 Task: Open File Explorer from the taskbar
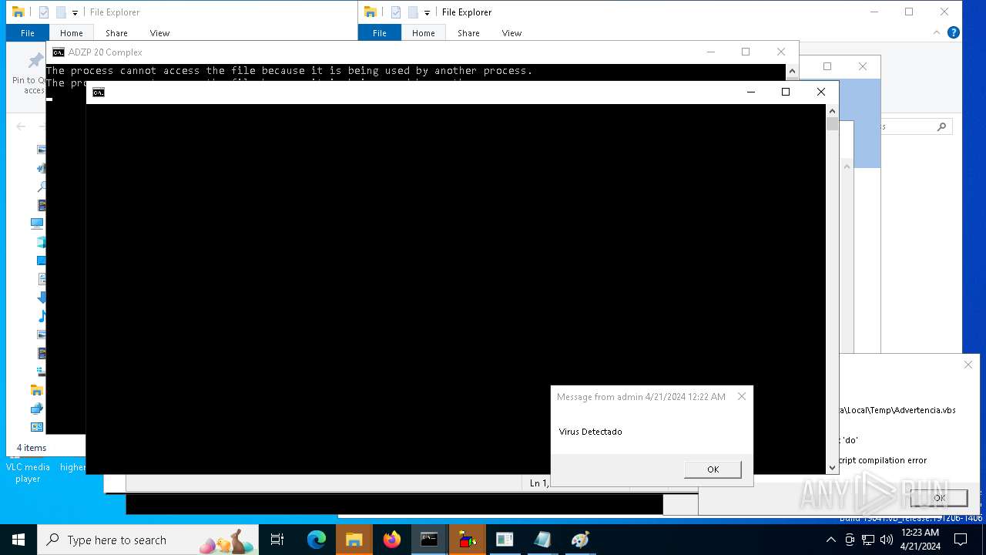click(354, 540)
